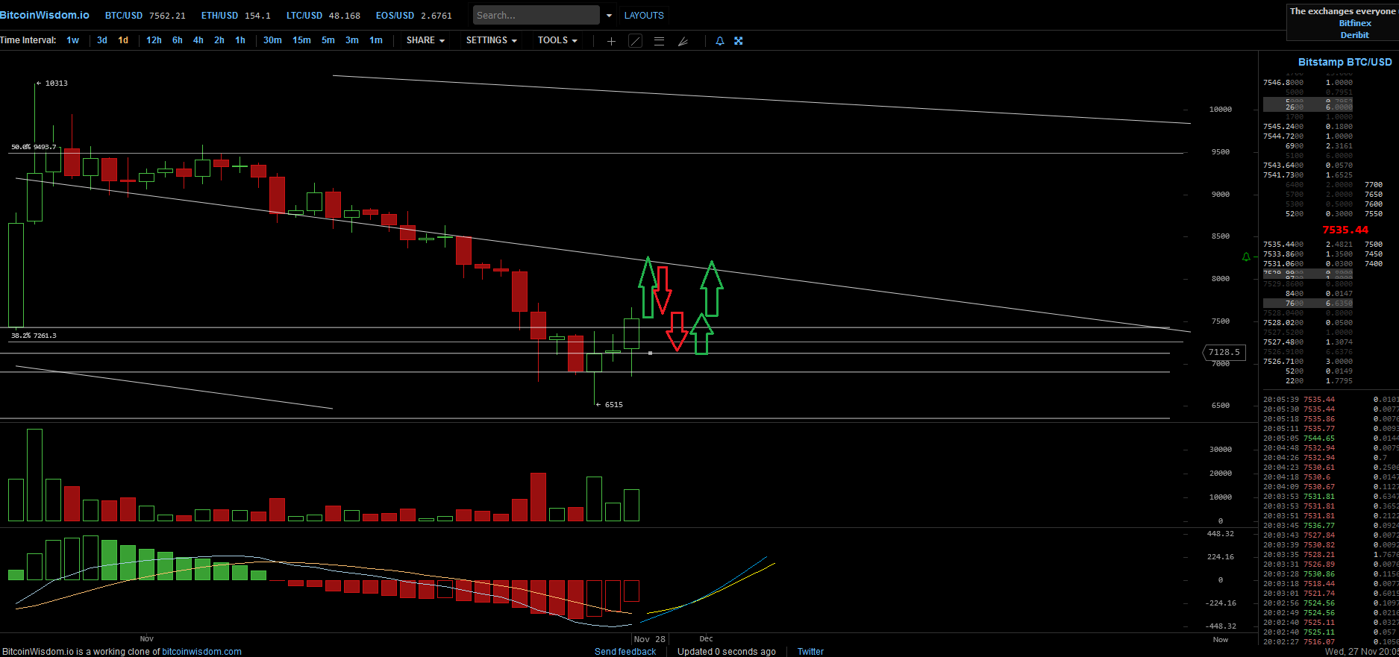Click the blue alert bell icon

pyautogui.click(x=720, y=41)
